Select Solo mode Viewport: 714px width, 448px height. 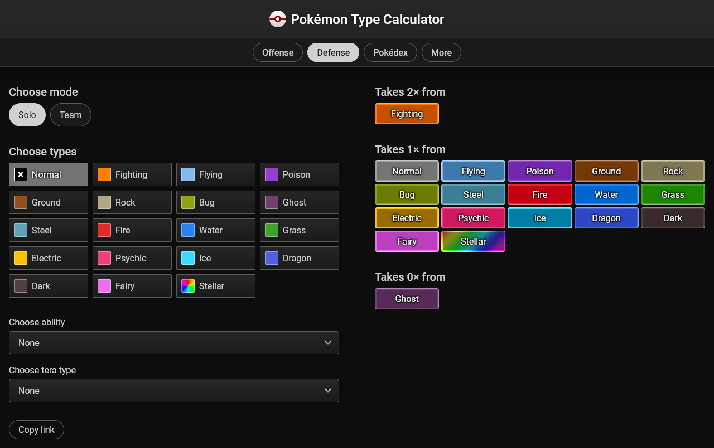27,115
